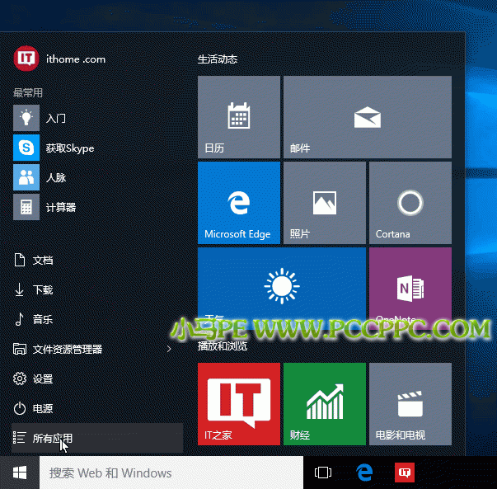Launch the Microsoft Edge tile
Screen dimensions: 497x489
[238, 203]
